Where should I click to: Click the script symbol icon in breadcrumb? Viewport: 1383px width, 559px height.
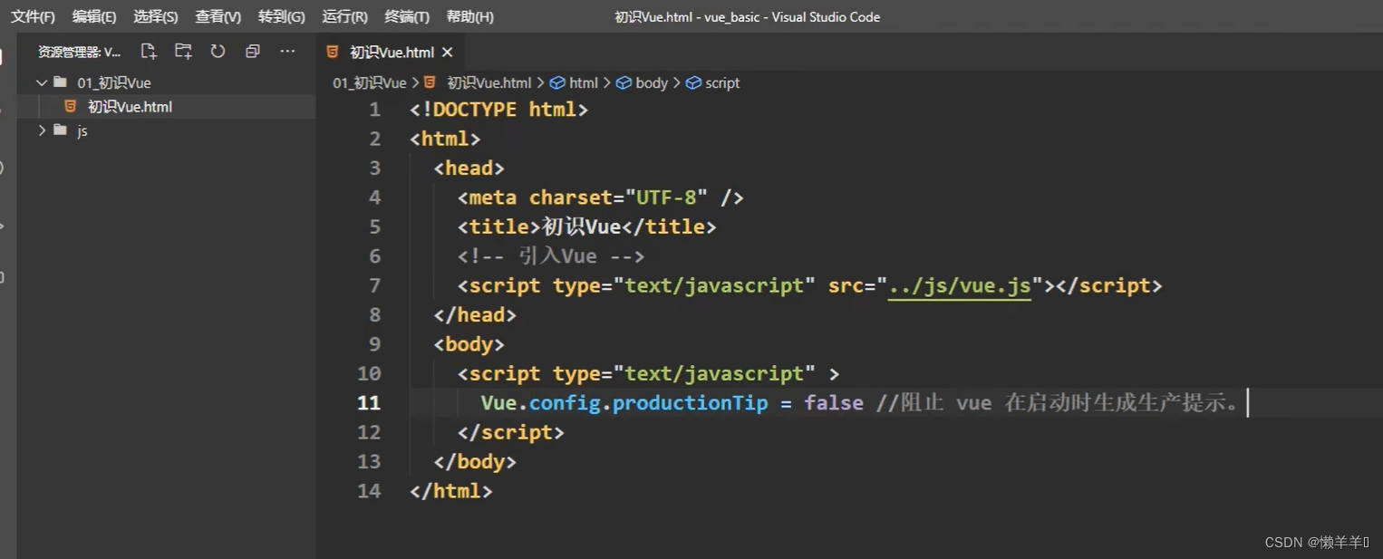(x=693, y=83)
